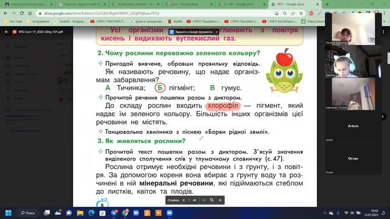The height and width of the screenshot is (219, 390).
Task: Reload the current browser page
Action: point(22,13)
